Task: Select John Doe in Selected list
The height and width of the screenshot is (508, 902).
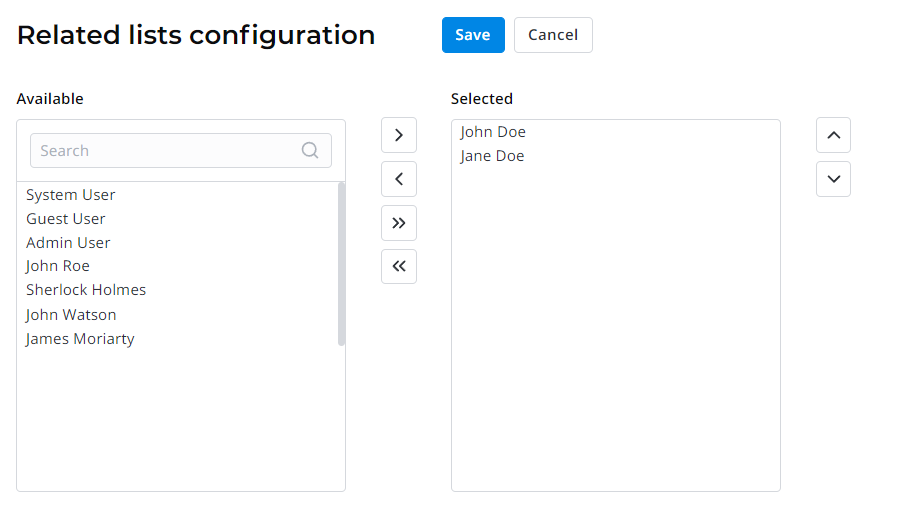Action: [x=493, y=132]
